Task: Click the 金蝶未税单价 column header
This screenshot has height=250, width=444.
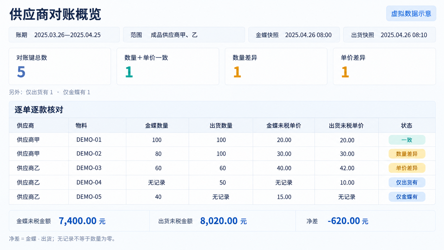Action: pos(284,126)
